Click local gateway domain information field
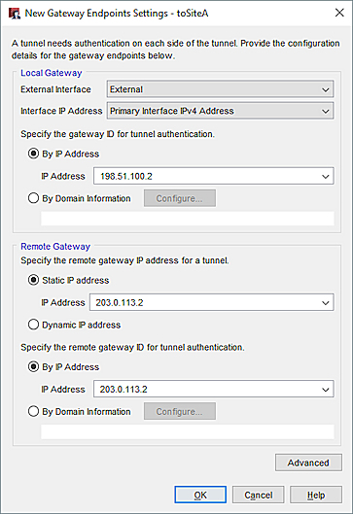The width and height of the screenshot is (353, 514). [188, 218]
